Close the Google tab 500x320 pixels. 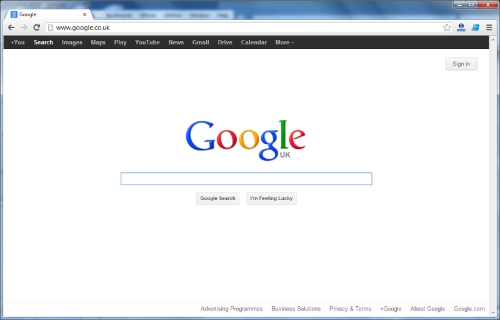(84, 14)
